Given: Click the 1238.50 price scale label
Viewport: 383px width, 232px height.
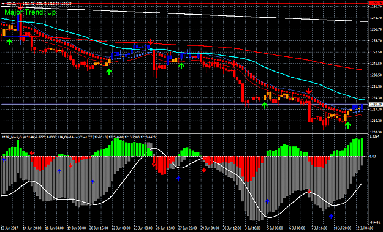Looking at the screenshot, I should click(x=375, y=75).
